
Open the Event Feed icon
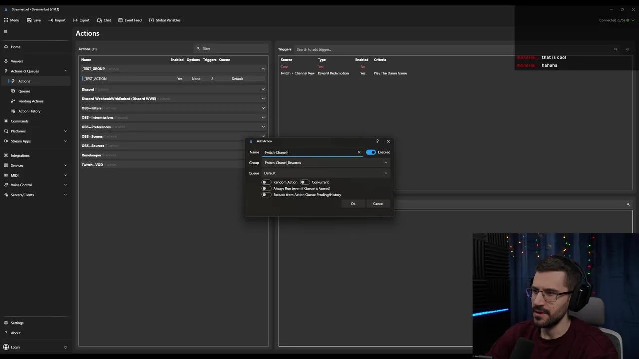120,20
